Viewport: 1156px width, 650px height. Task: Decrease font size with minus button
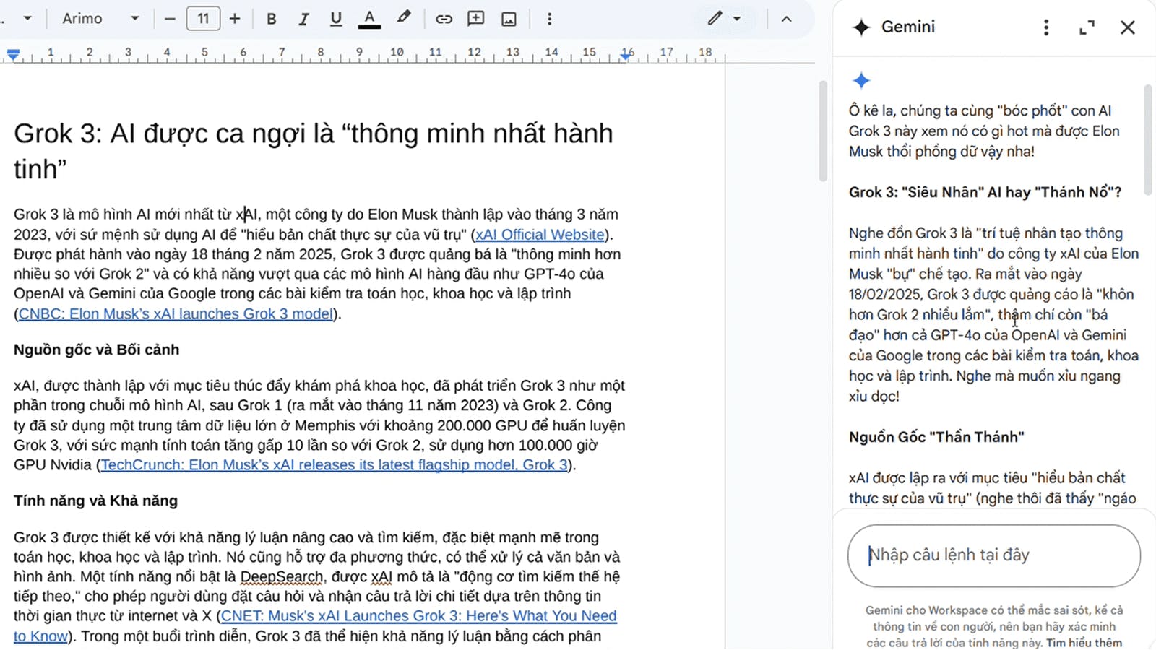click(x=171, y=19)
